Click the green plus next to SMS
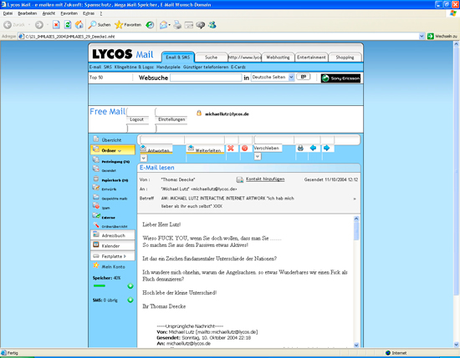Image resolution: width=460 pixels, height=358 pixels. click(130, 300)
